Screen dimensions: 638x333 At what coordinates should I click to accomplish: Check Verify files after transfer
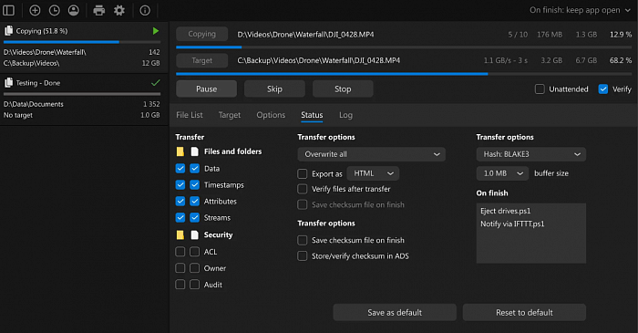[303, 189]
